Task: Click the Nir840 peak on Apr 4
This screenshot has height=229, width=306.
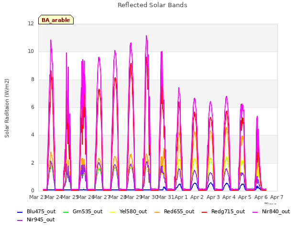Action: pyautogui.click(x=227, y=96)
